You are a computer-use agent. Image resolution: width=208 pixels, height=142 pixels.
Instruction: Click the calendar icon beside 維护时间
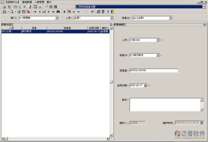[x=202, y=123]
